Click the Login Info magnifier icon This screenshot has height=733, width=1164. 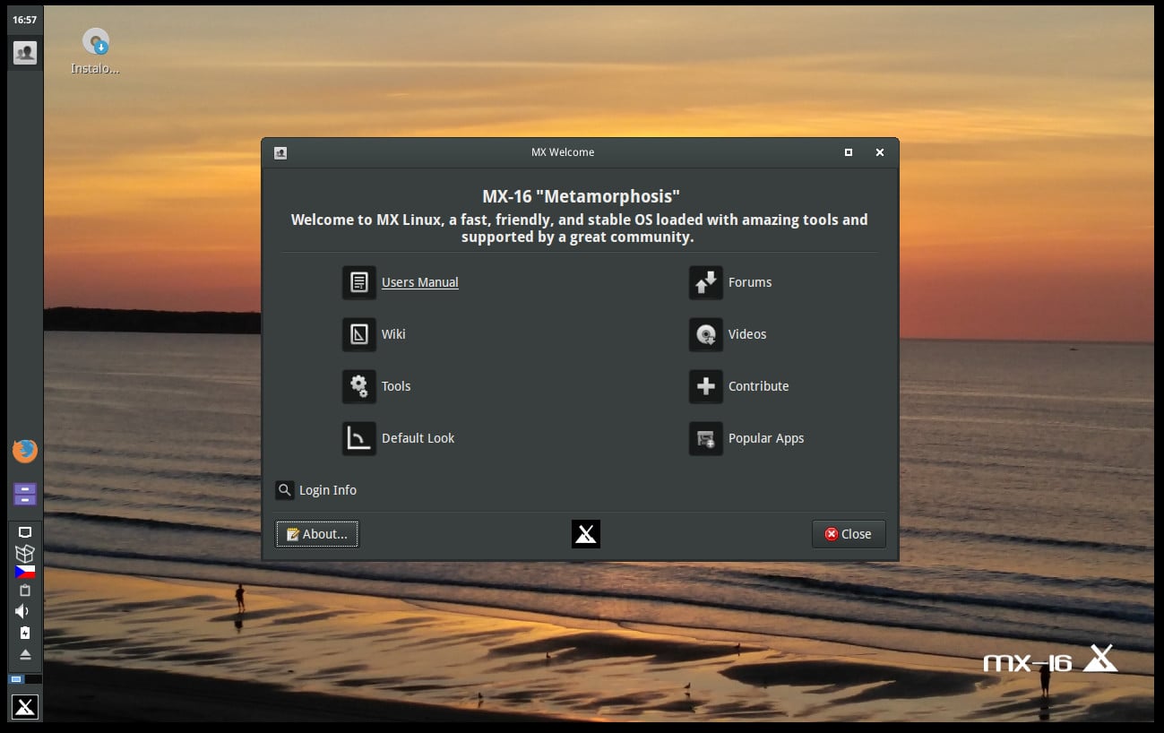[x=285, y=490]
